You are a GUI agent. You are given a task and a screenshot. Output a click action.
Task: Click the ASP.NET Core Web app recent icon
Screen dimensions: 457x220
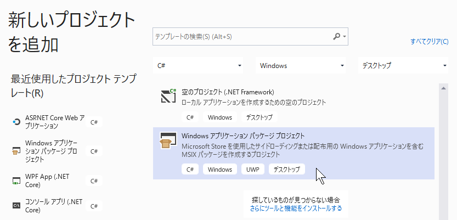16,122
